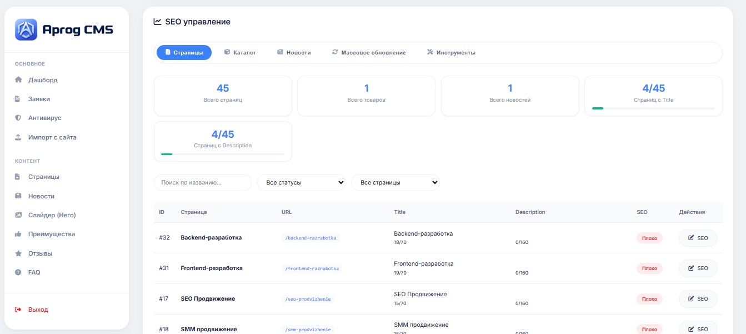
Task: Click the document icon beside Заявки
Action: [x=18, y=99]
